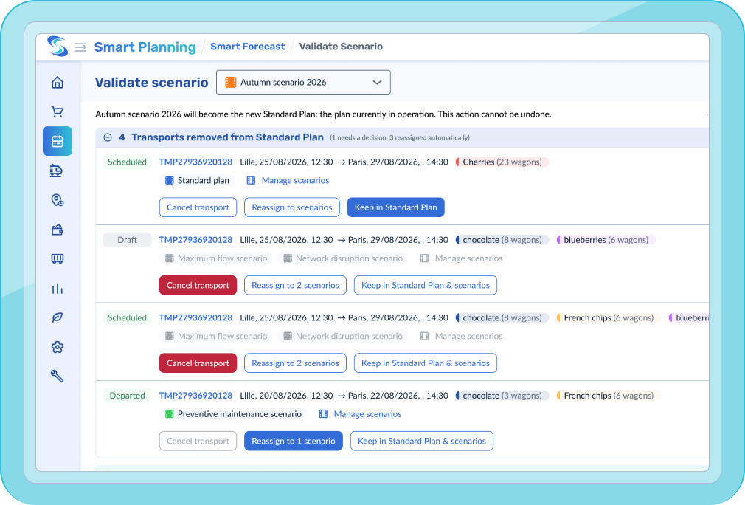Click the chocolate (3 wagons) tag
Image resolution: width=745 pixels, height=505 pixels.
(502, 396)
